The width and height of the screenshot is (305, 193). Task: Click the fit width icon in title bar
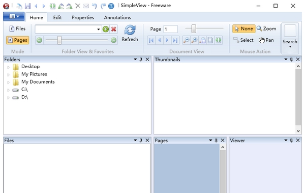point(52,6)
